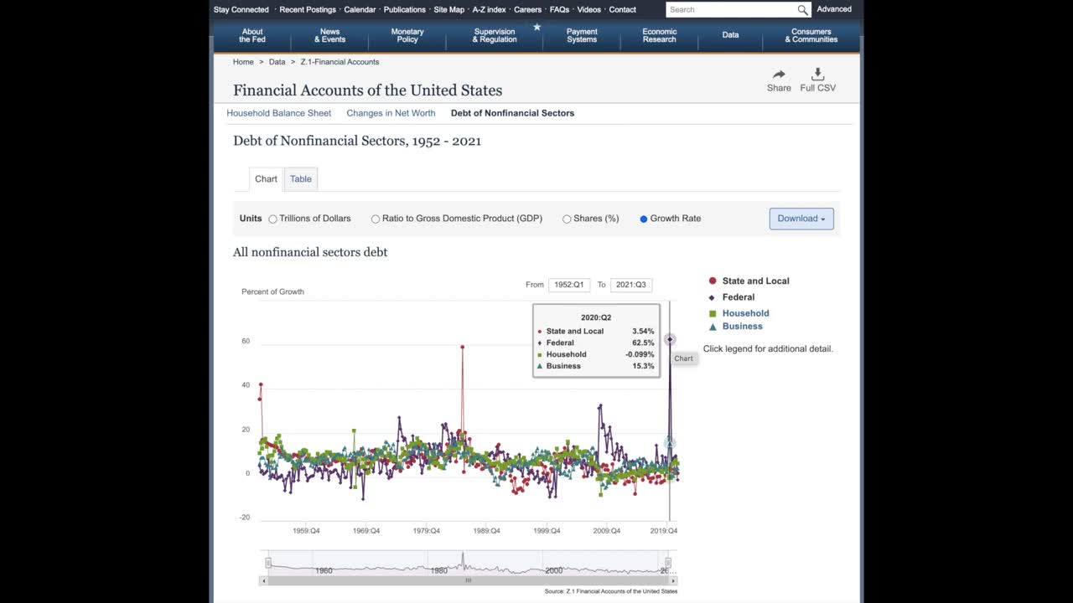Click the 2009:Q4 axis label
Viewport: 1073px width, 603px height.
(606, 531)
